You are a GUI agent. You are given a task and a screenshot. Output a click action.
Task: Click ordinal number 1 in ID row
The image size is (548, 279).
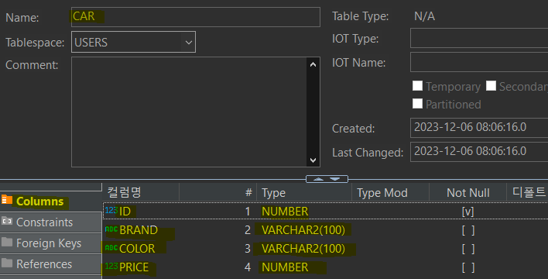pos(248,212)
